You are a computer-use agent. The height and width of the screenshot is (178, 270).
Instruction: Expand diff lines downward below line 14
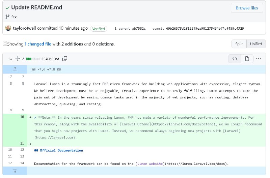coord(15,171)
